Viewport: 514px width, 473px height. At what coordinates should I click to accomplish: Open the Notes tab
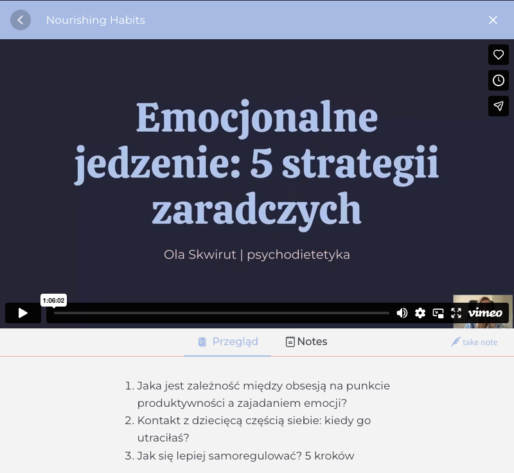(306, 342)
